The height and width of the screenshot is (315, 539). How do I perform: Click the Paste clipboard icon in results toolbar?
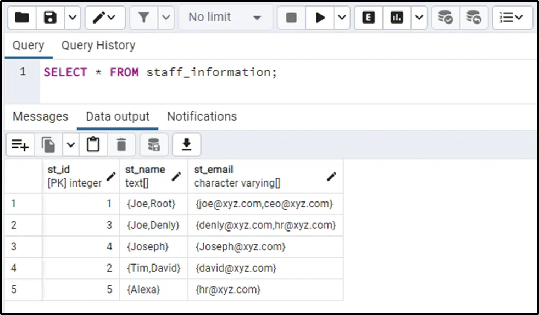[x=93, y=145]
